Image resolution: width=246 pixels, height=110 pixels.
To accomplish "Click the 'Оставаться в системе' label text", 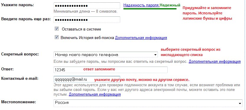I will (x=81, y=29).
